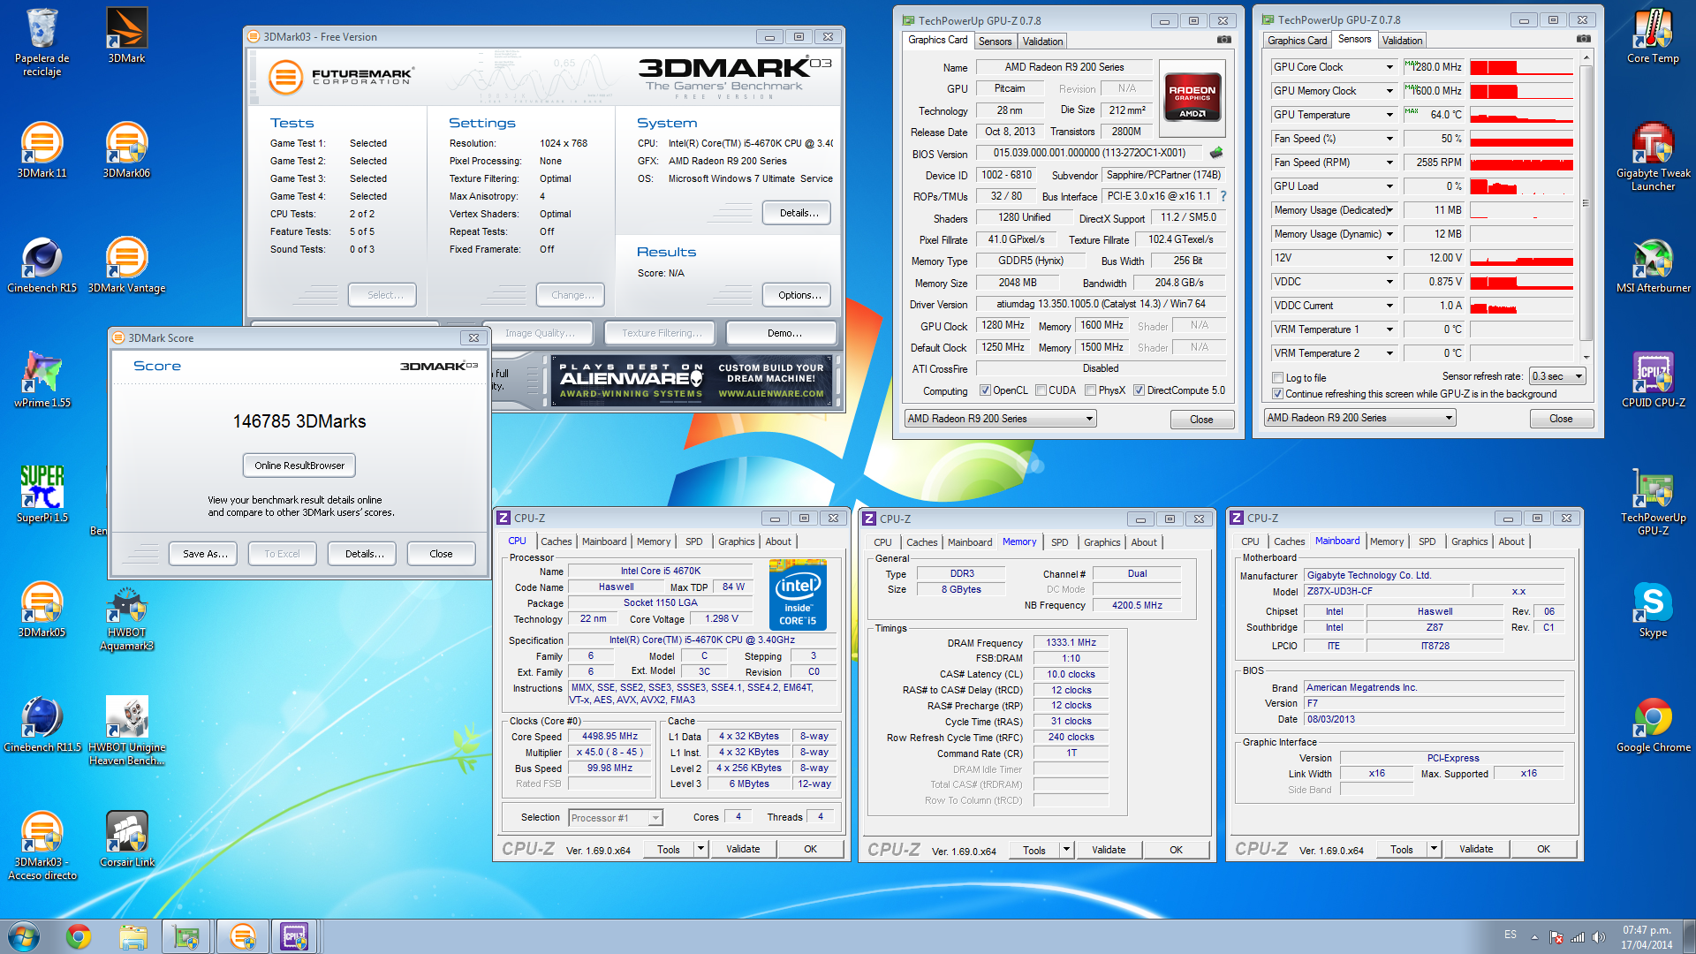Open the Caches tab in CPU-Z CPU window
1696x954 pixels.
(x=556, y=541)
